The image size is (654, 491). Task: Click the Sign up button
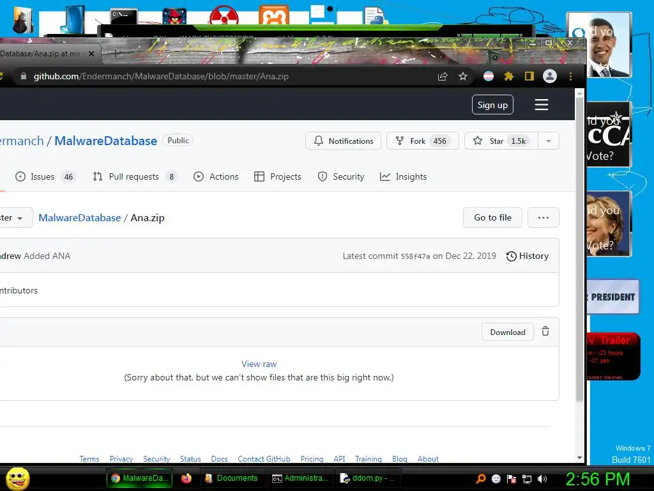(492, 105)
